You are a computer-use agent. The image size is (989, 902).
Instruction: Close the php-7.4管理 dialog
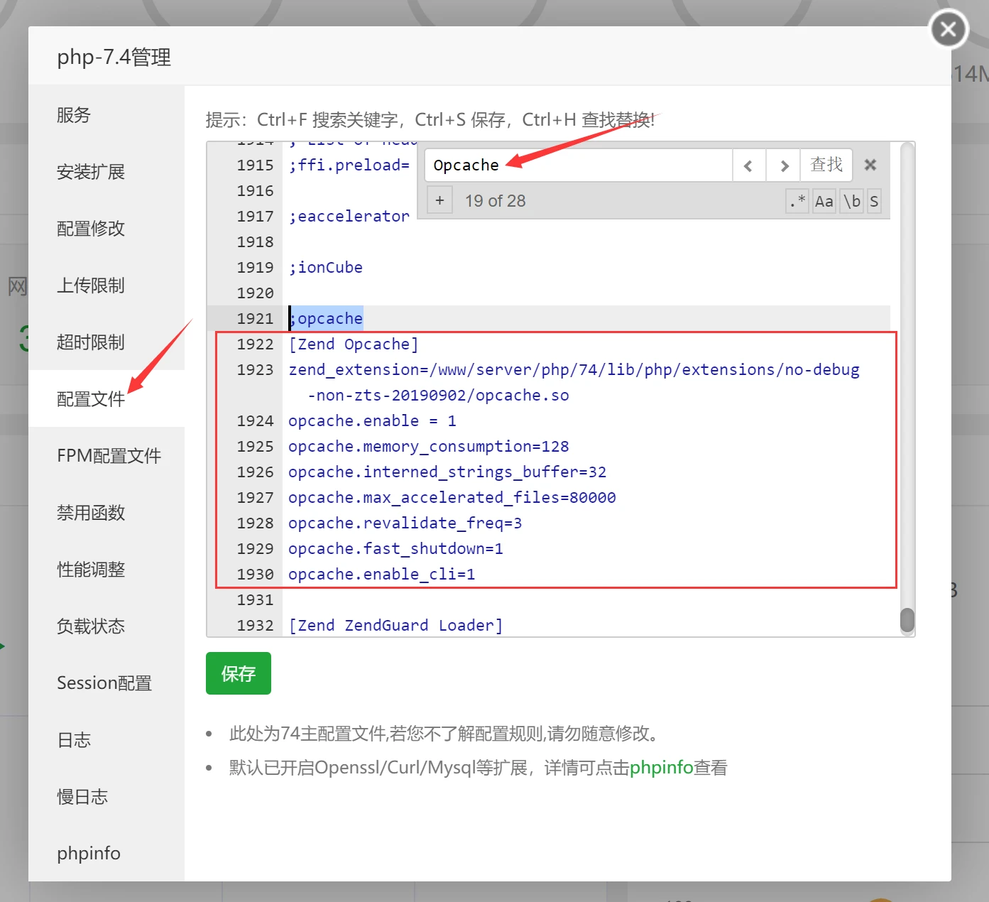click(947, 29)
